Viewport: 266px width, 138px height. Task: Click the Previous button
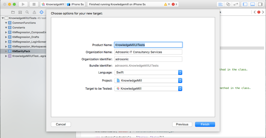pos(182,124)
